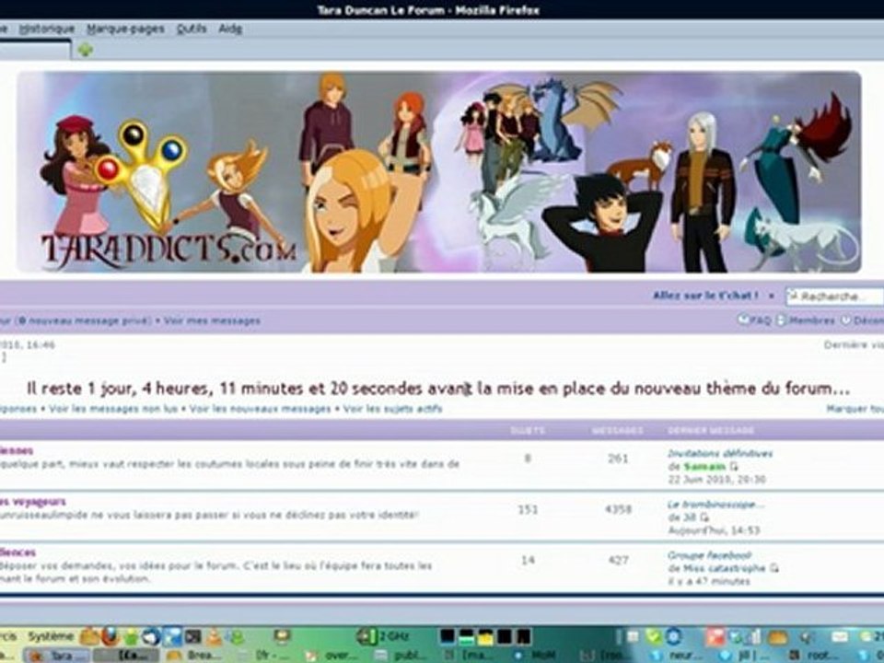Click the FAQ help icon
884x663 pixels.
[744, 320]
